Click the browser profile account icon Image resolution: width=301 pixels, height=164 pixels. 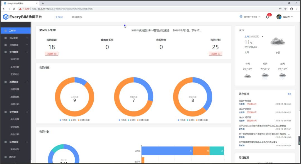292,9
